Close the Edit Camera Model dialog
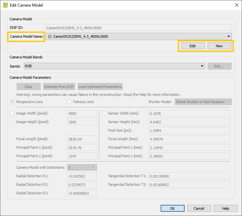The height and width of the screenshot is (216, 242). point(236,5)
